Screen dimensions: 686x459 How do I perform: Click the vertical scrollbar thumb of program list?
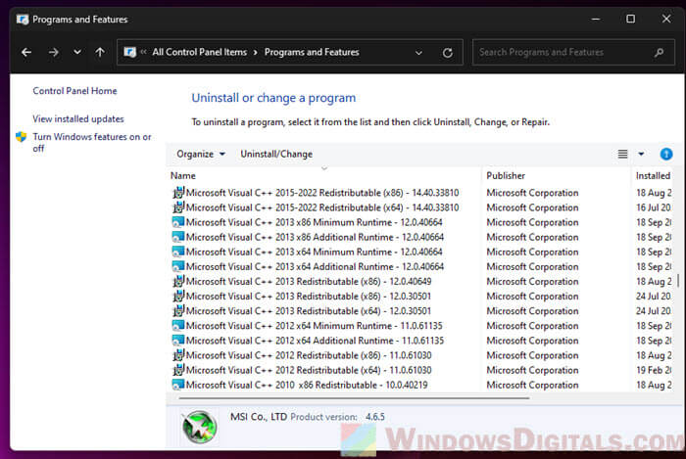678,280
